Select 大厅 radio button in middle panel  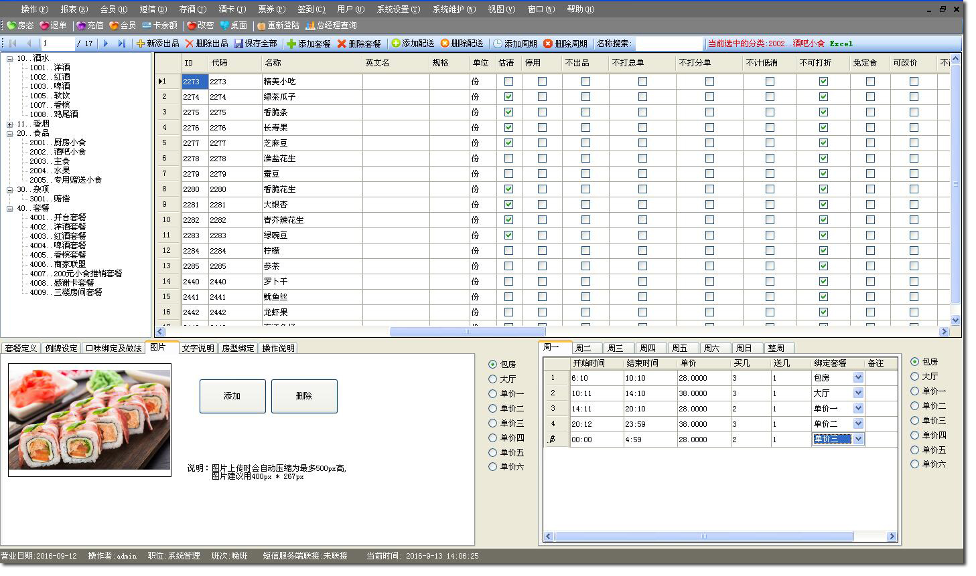tap(493, 379)
